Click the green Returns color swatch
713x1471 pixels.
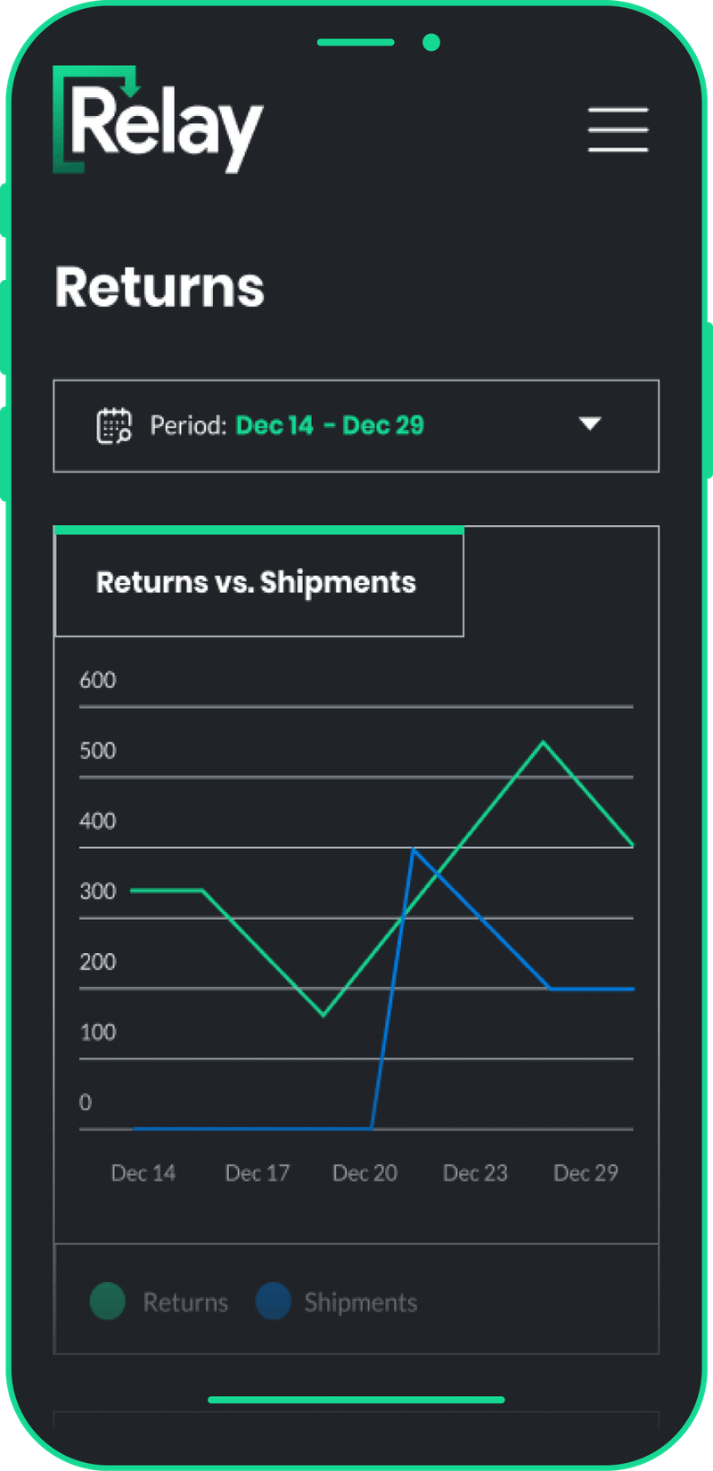(x=108, y=1302)
